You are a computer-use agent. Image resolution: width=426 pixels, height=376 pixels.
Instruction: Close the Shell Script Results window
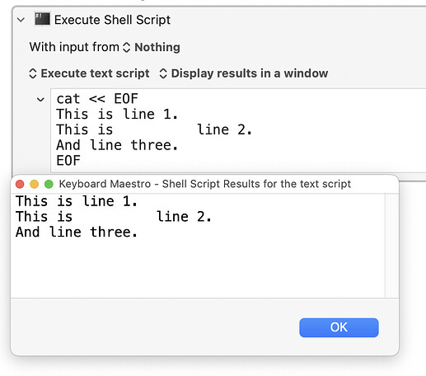coord(20,184)
